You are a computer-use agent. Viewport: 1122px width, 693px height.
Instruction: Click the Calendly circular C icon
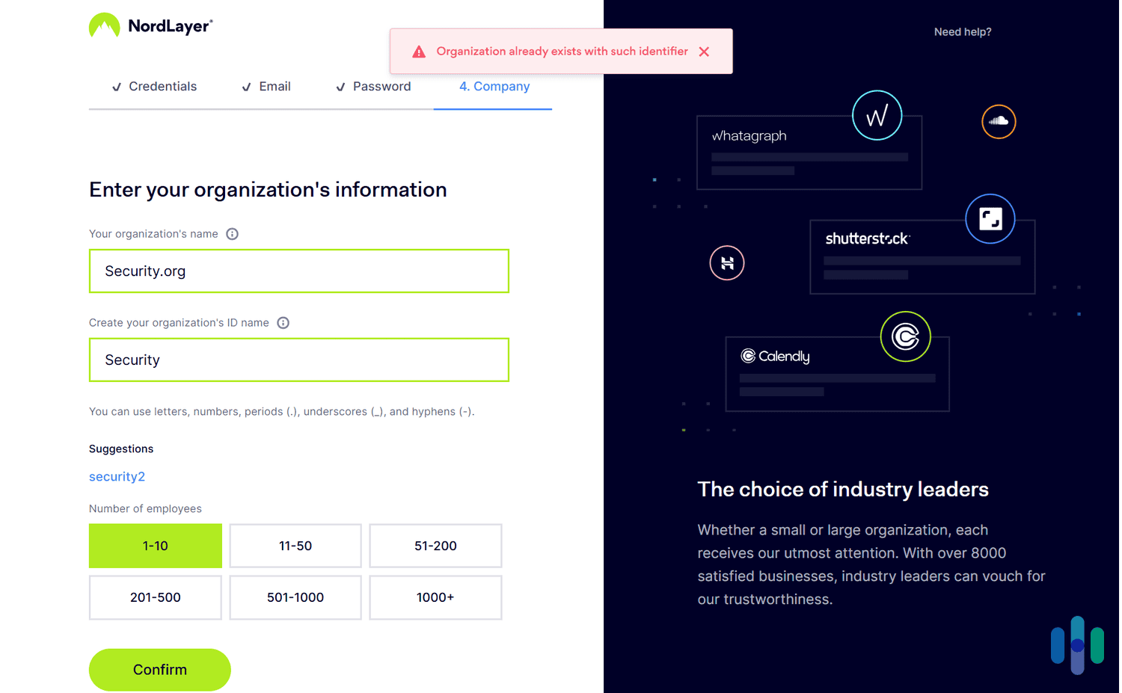tap(905, 336)
